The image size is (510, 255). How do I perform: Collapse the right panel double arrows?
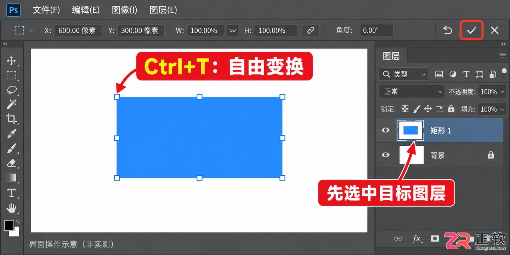coord(503,44)
